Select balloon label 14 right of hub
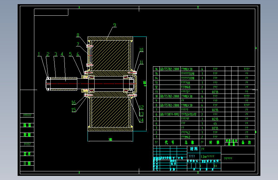The height and width of the screenshot is (180, 278). point(141,120)
